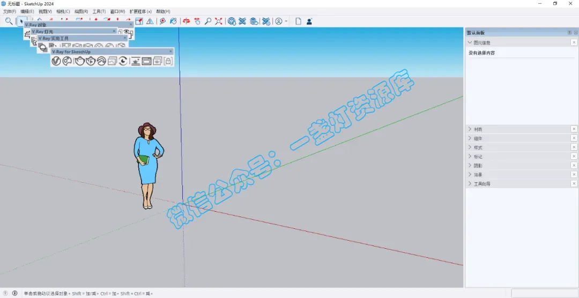Select the arrow Select tool
The height and width of the screenshot is (298, 579).
(21, 21)
